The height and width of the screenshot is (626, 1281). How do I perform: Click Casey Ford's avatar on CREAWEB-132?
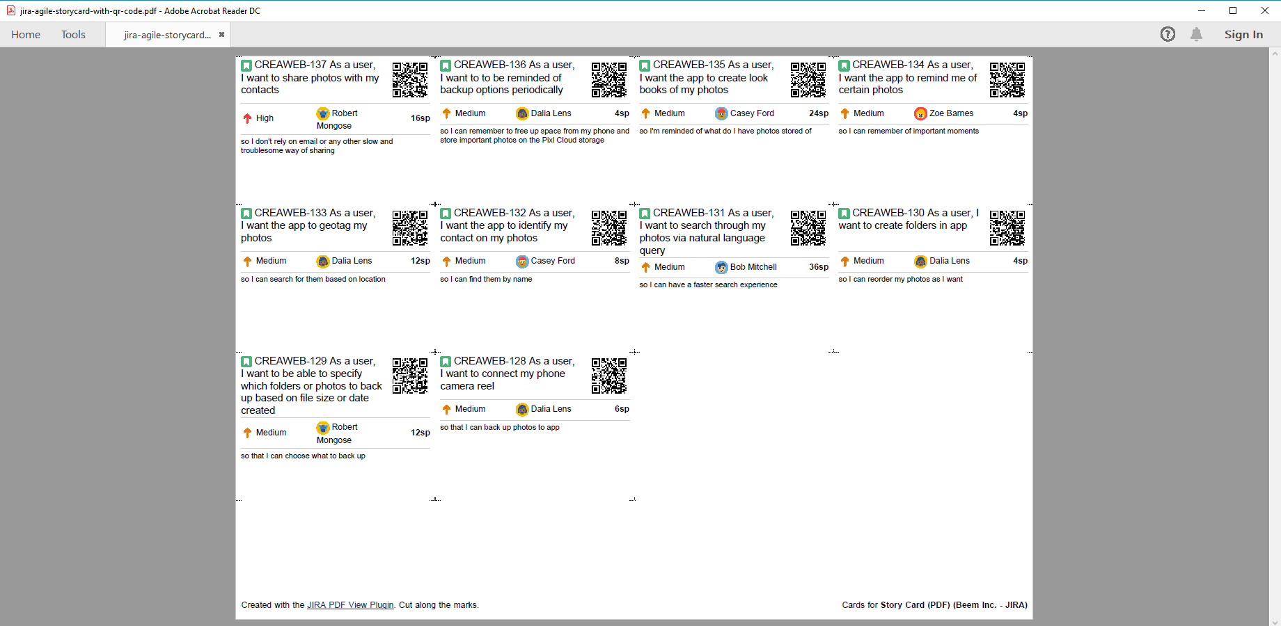pos(521,262)
